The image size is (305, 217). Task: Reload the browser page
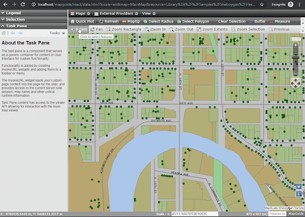(23, 4)
